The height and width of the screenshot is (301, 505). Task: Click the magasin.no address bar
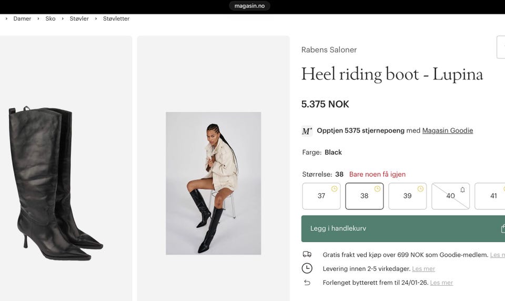[x=250, y=6]
